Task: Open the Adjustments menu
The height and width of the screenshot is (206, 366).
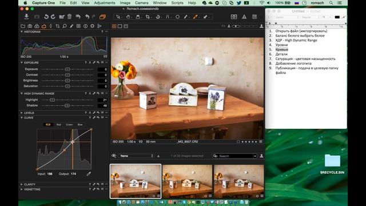Action: click(105, 3)
